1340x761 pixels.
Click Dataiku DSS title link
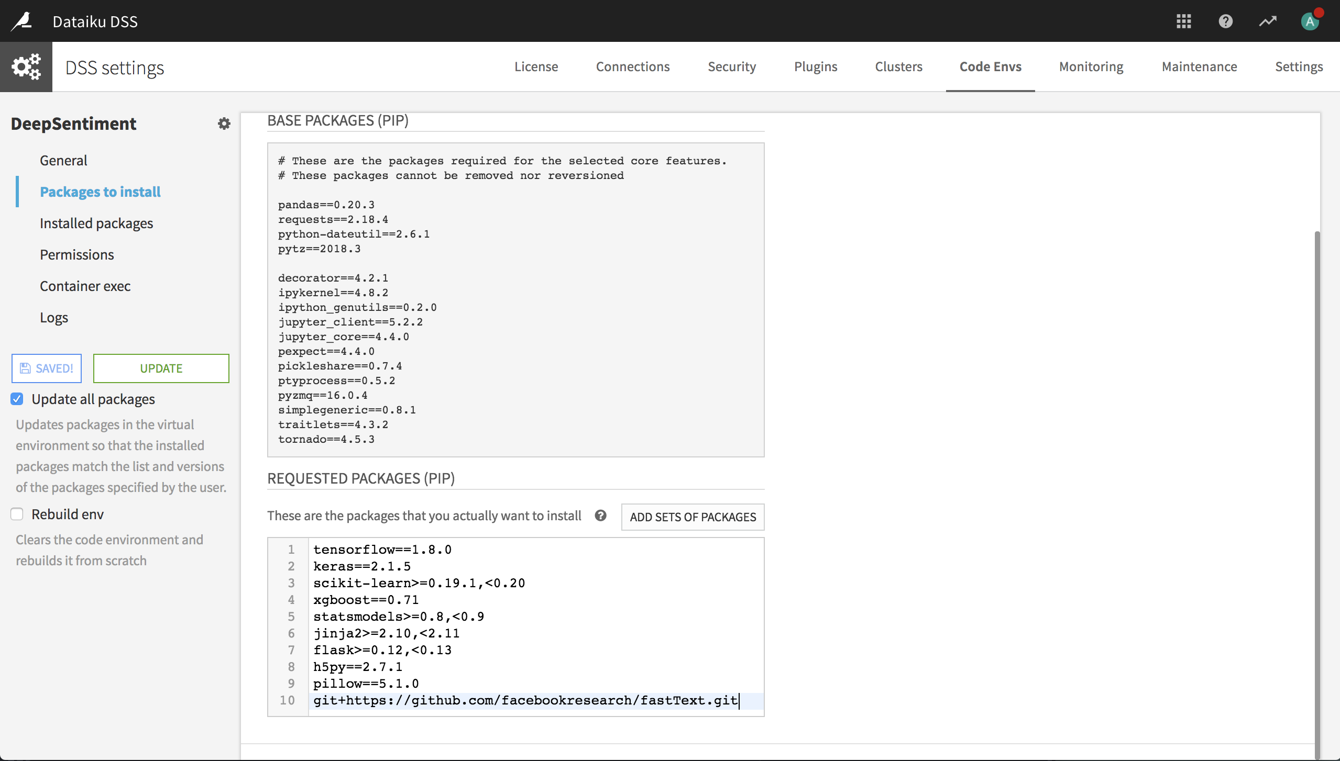(95, 21)
